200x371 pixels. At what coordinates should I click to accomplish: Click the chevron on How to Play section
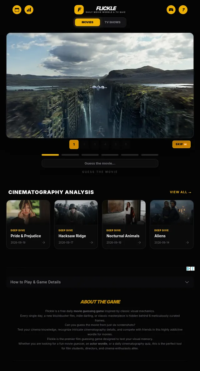click(x=187, y=282)
